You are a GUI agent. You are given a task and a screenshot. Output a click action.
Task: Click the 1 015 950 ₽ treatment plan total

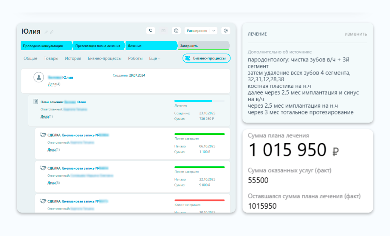[x=294, y=150]
